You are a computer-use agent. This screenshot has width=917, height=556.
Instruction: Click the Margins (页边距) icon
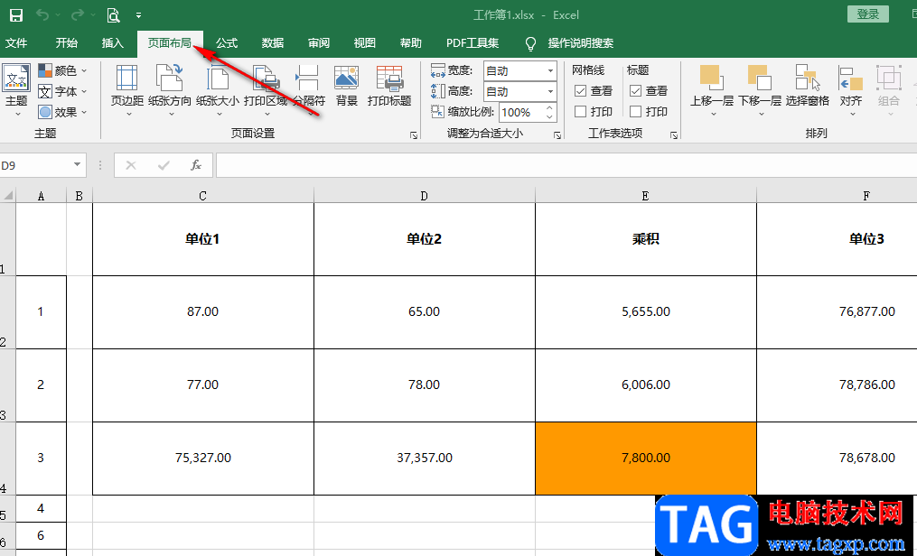tap(126, 78)
